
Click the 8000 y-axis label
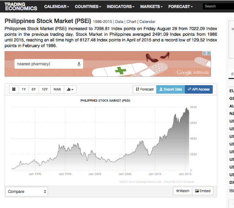(x=193, y=107)
